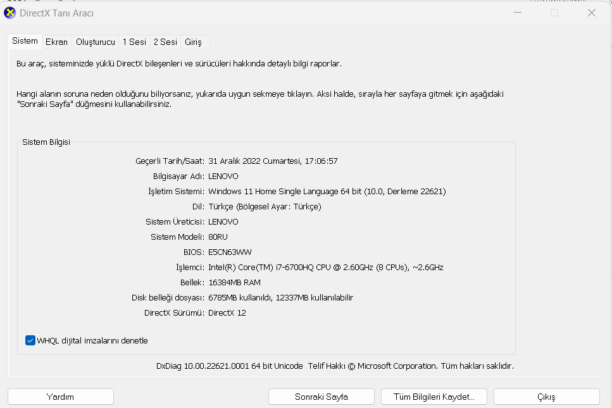Open the Oluşturucu tab
Screen dimensions: 612x408
click(95, 42)
